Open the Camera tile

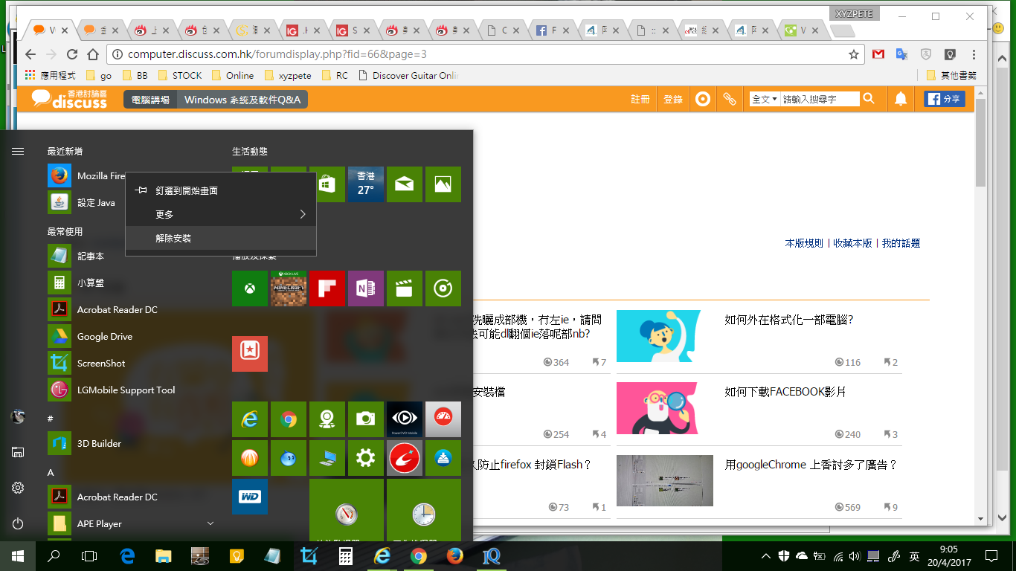click(x=366, y=419)
